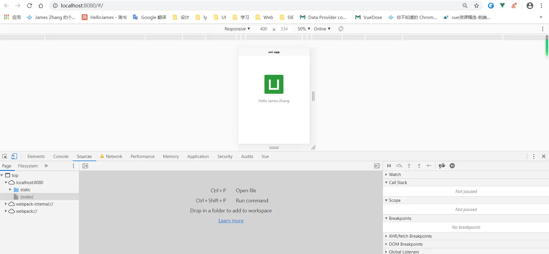Image resolution: width=549 pixels, height=254 pixels.
Task: Show more navigator tabs chevron
Action: click(x=46, y=166)
